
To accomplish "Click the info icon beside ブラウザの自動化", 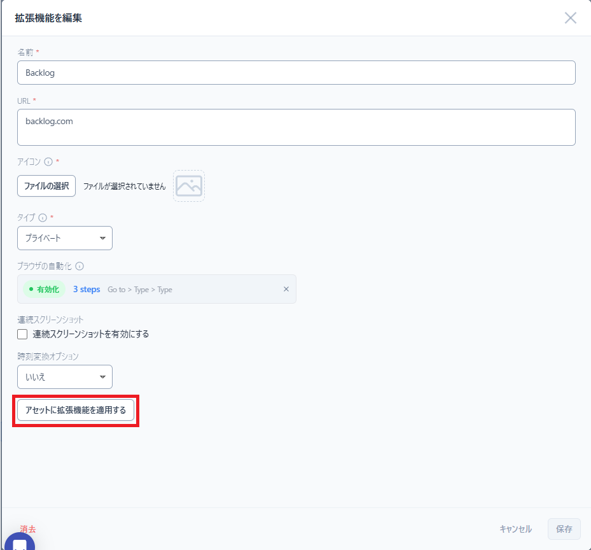I will [80, 267].
